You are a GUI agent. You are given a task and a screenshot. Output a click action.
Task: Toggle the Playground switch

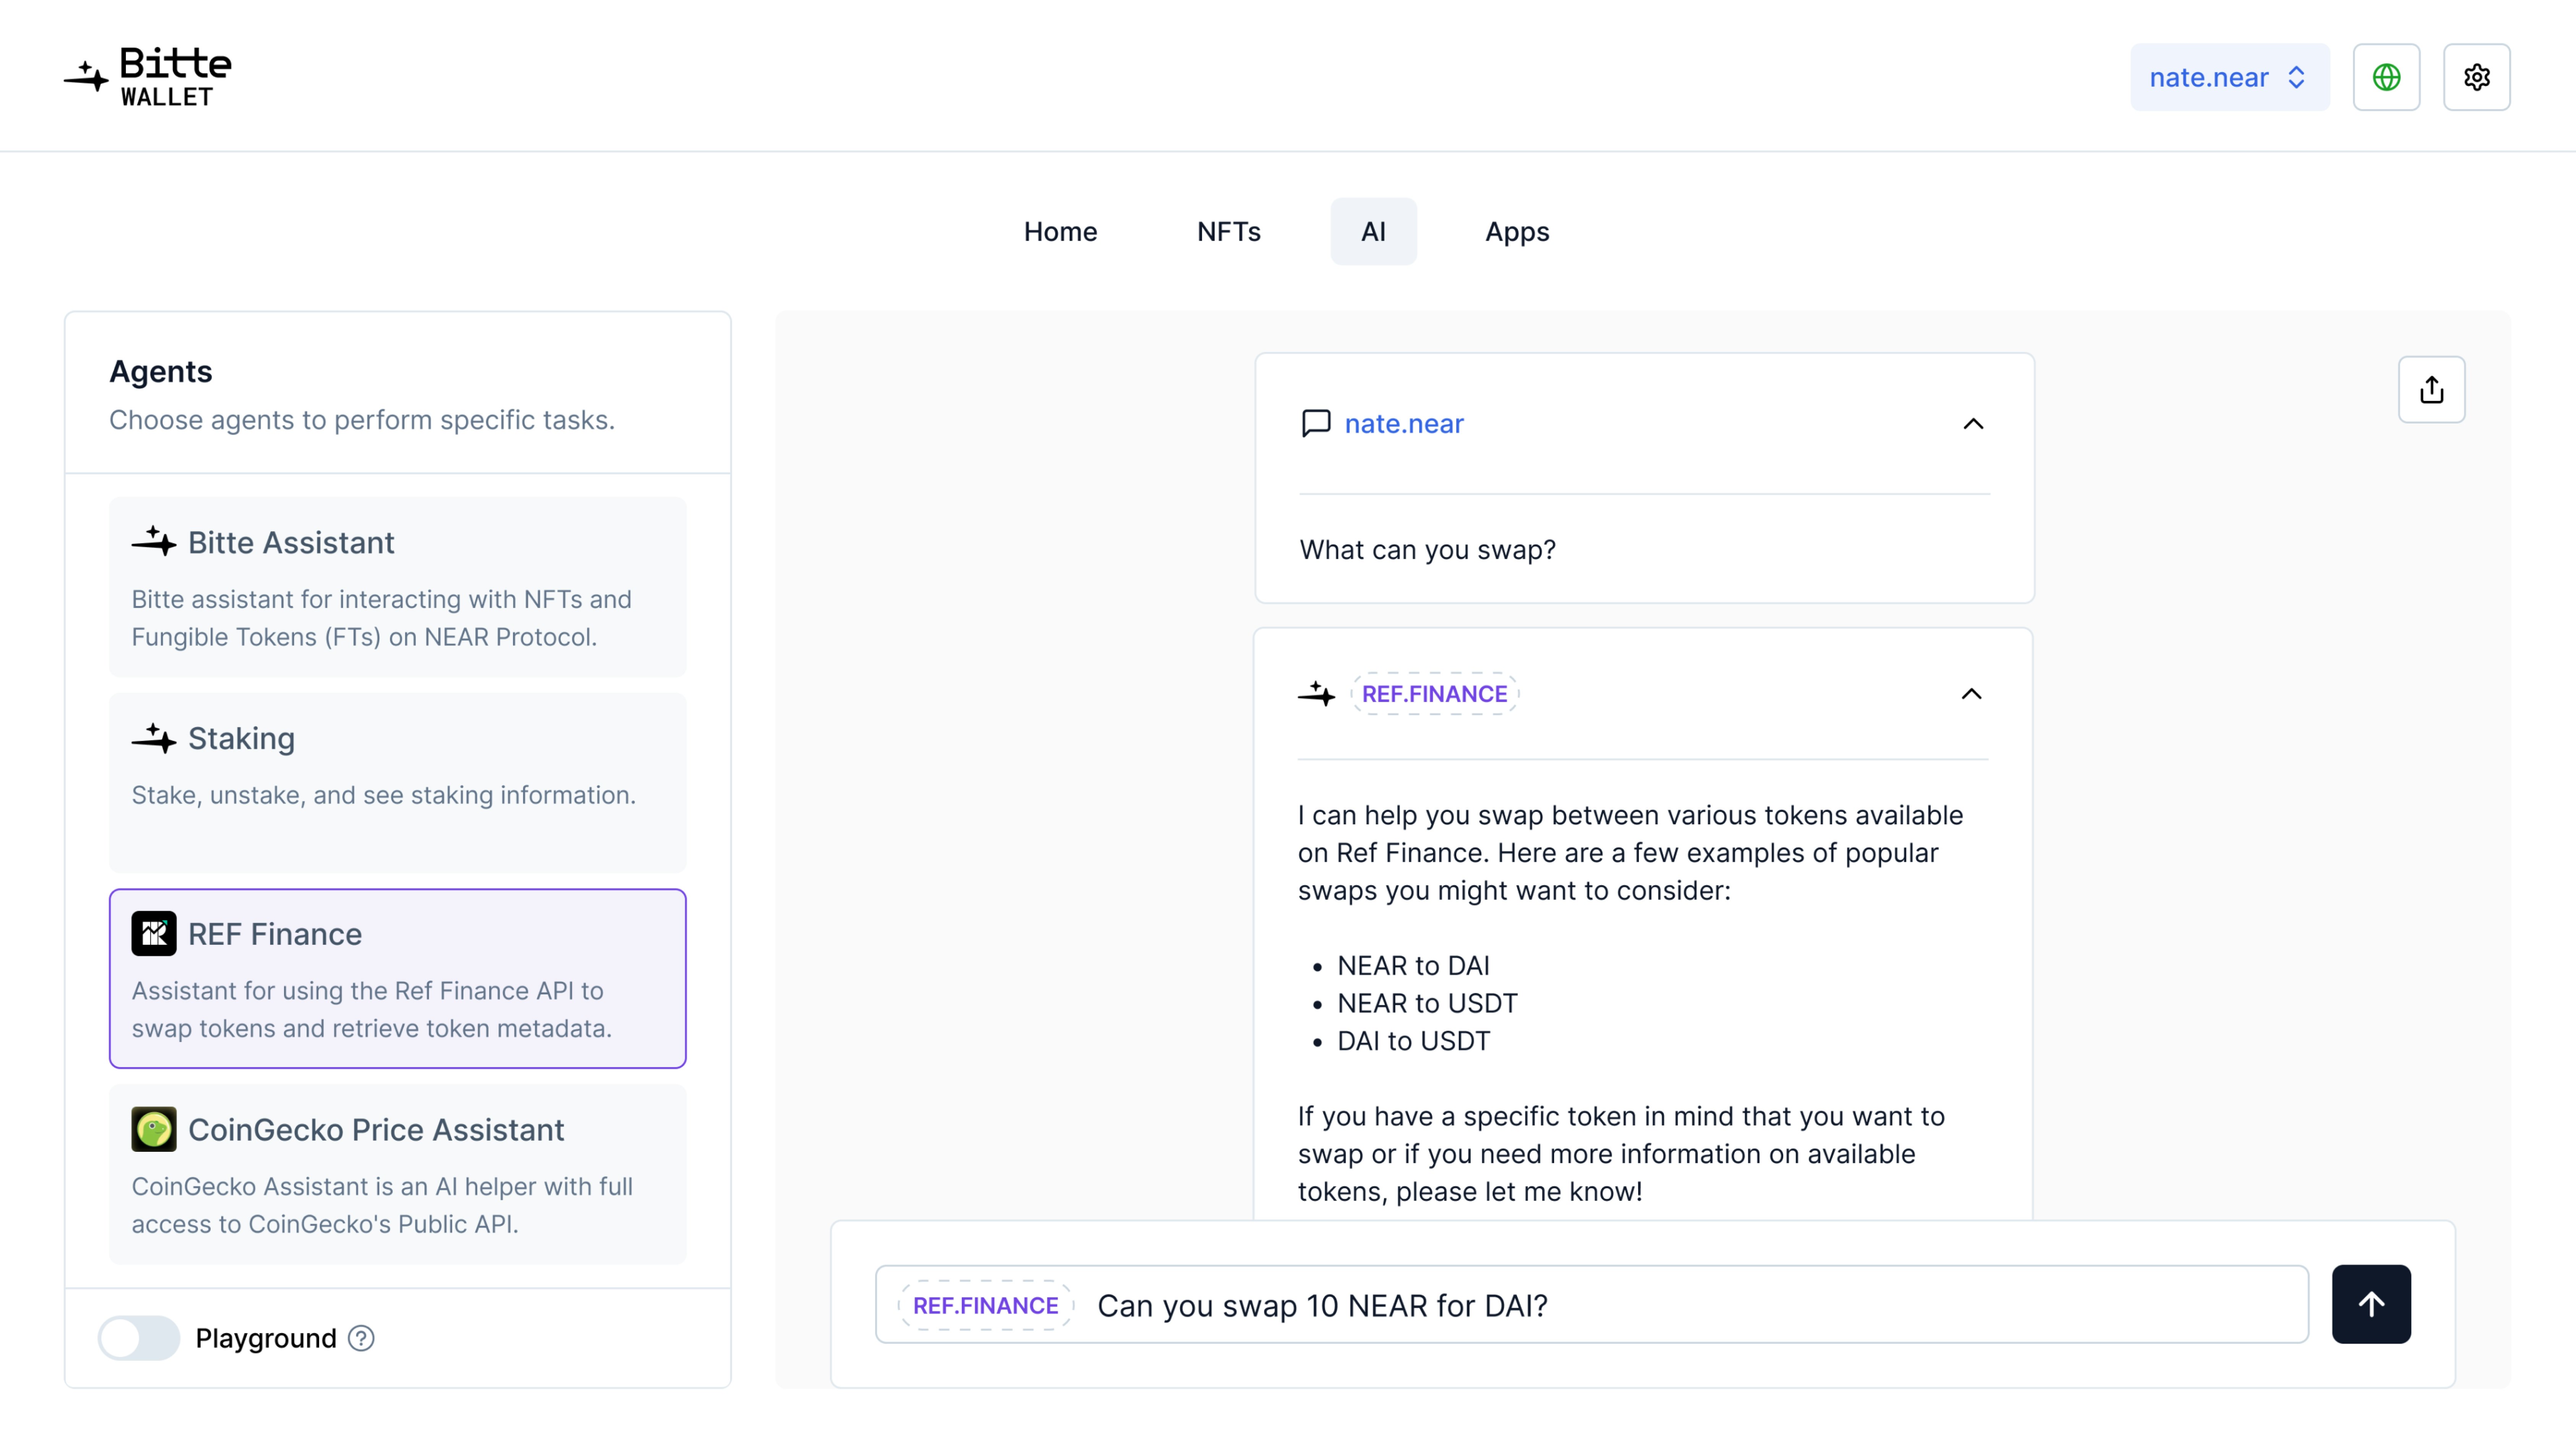tap(139, 1338)
